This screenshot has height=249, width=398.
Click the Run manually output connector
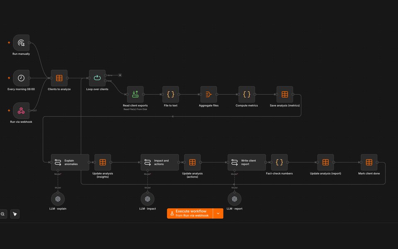pos(29,43)
